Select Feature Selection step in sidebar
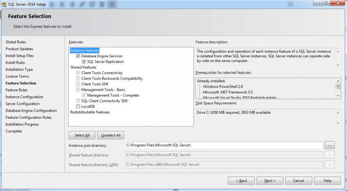The image size is (347, 191). (x=21, y=83)
